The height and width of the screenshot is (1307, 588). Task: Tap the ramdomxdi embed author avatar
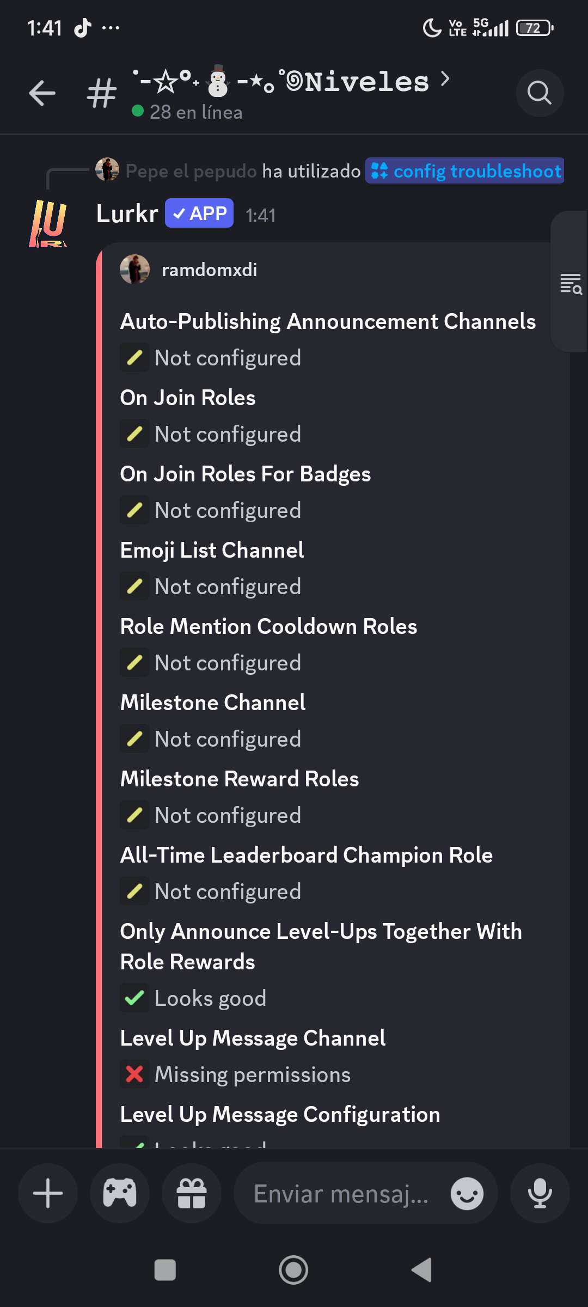134,270
